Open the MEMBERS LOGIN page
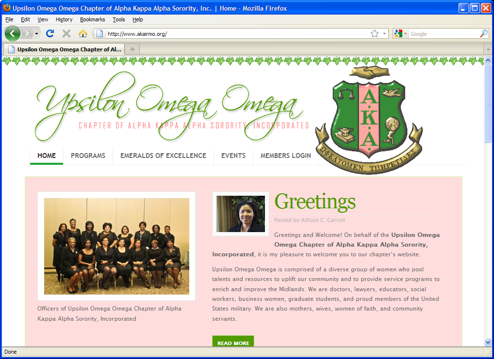494x359 pixels. point(286,156)
